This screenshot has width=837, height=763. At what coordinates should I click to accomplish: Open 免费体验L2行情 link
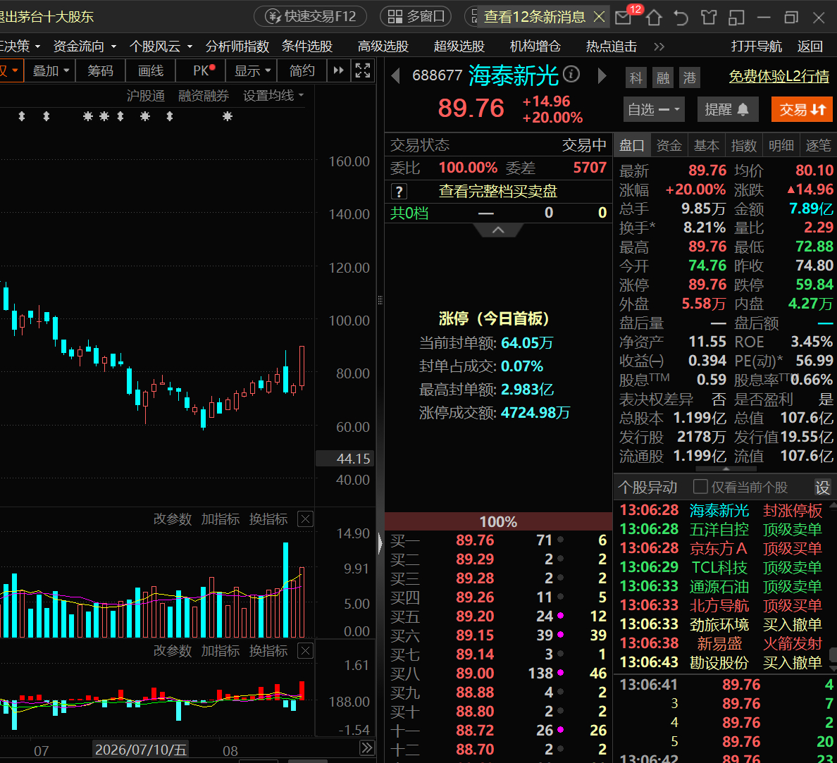[x=779, y=77]
